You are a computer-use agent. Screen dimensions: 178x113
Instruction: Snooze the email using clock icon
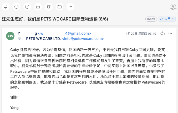27,6
